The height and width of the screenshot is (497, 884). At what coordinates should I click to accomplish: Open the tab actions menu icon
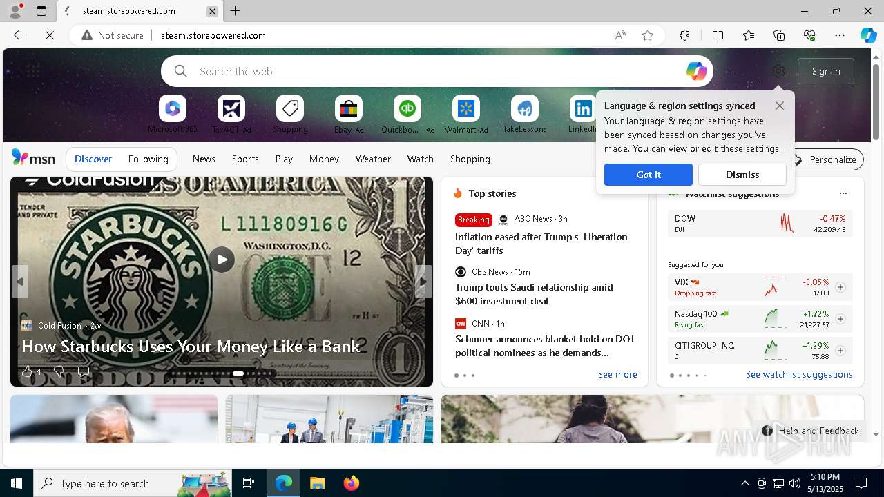coord(41,11)
